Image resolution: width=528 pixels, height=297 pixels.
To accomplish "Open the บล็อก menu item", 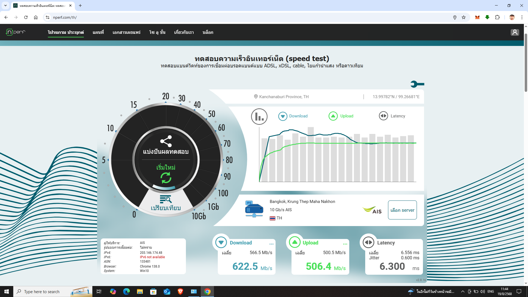I will point(208,32).
